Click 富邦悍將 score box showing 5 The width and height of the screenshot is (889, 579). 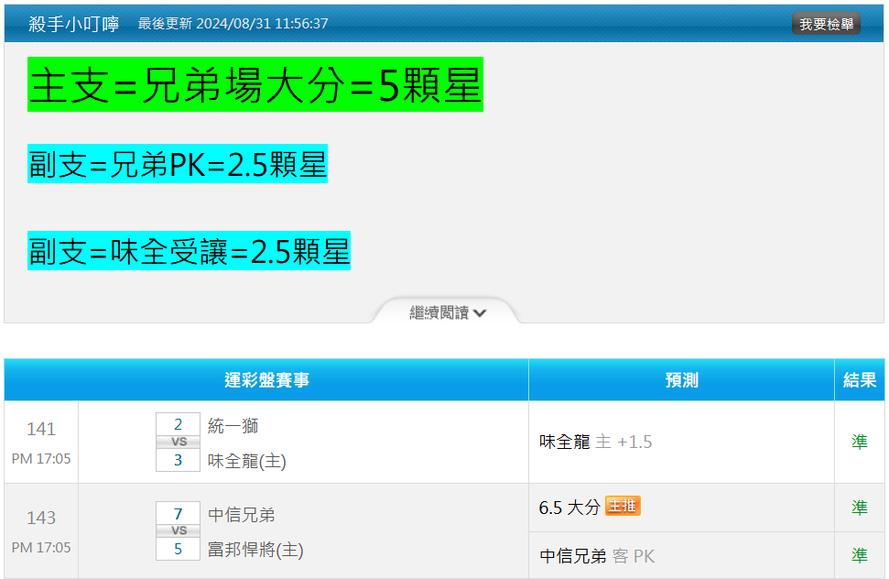[x=178, y=549]
